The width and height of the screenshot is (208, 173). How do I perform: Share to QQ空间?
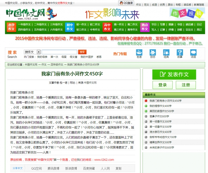coord(36,168)
